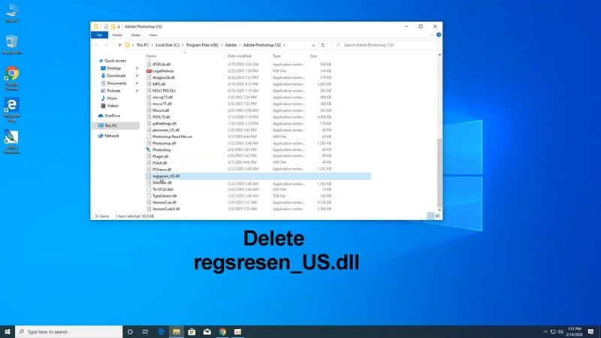
Task: Switch to details view in status bar
Action: pyautogui.click(x=431, y=216)
